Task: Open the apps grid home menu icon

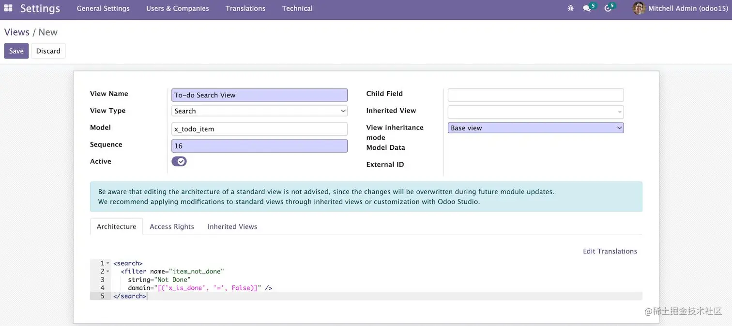Action: click(x=8, y=8)
